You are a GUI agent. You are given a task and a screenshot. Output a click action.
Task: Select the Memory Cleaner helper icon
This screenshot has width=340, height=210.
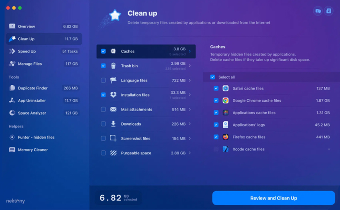pos(12,150)
